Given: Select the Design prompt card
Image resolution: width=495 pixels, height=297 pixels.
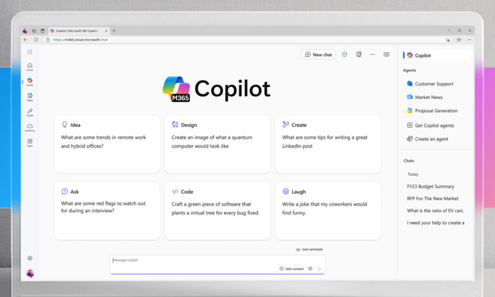Looking at the screenshot, I should click(x=217, y=144).
